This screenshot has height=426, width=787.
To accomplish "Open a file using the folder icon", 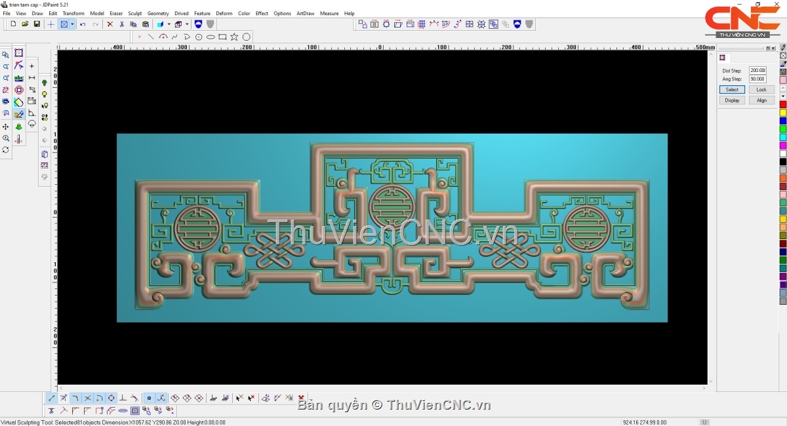I will coord(25,24).
